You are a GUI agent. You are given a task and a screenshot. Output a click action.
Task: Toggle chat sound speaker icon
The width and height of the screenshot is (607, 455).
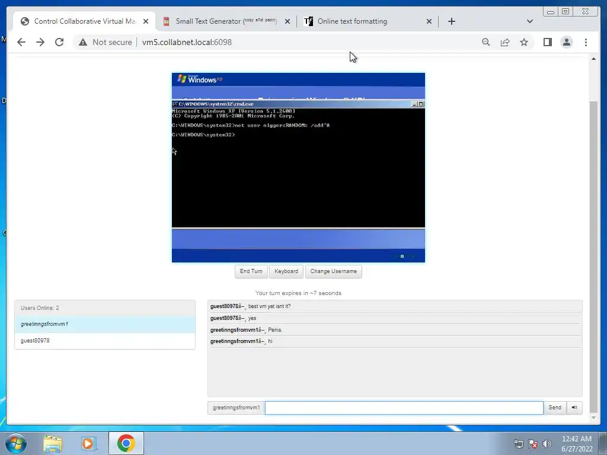point(574,408)
